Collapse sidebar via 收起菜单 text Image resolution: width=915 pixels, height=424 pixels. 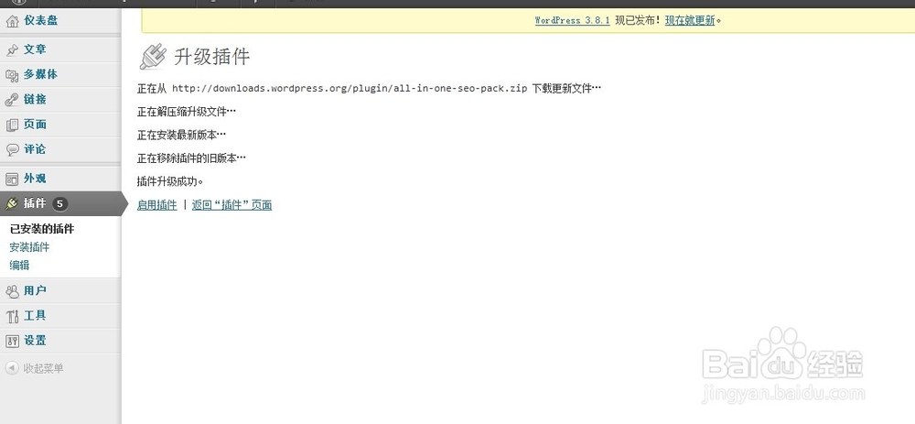(43, 368)
